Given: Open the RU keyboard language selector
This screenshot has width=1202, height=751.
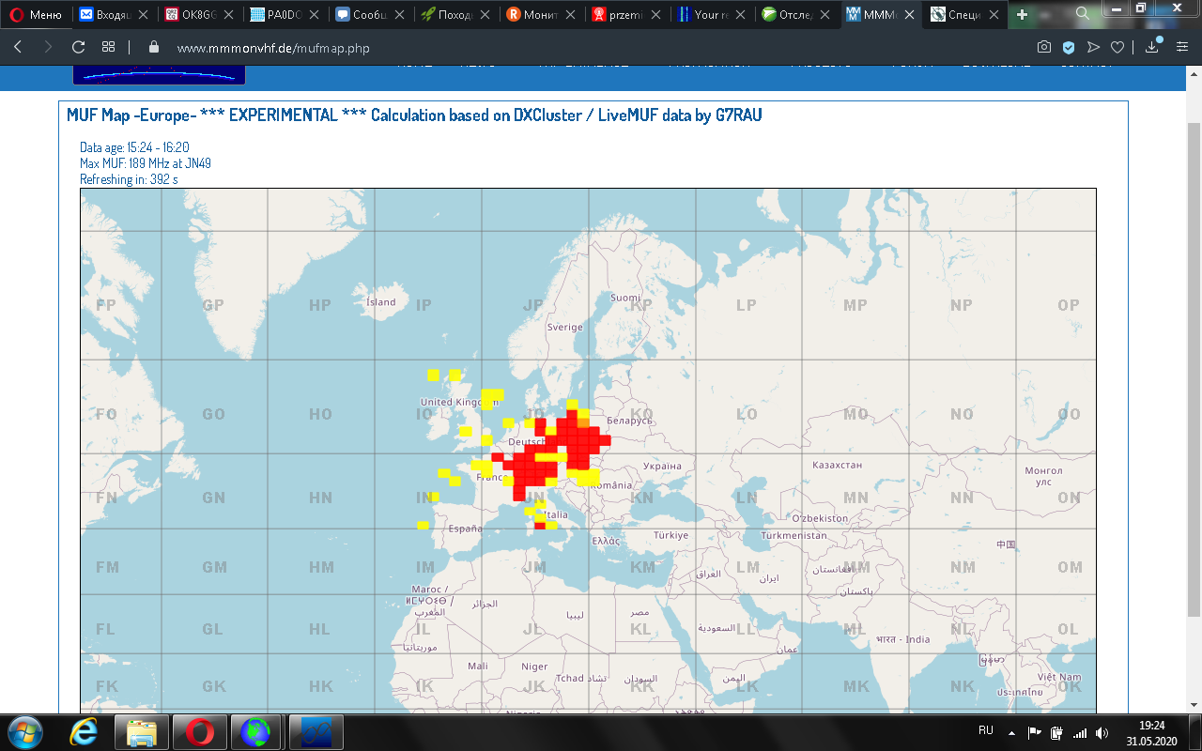Looking at the screenshot, I should point(985,730).
